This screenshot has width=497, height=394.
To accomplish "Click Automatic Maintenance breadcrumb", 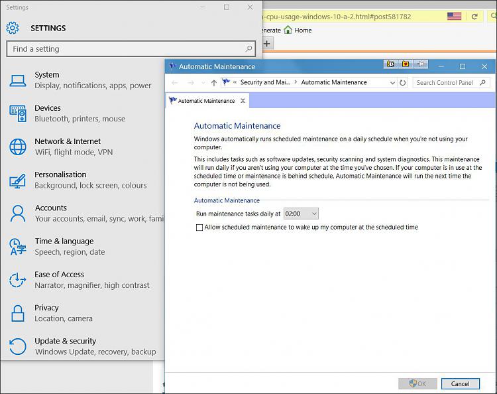I will point(334,82).
